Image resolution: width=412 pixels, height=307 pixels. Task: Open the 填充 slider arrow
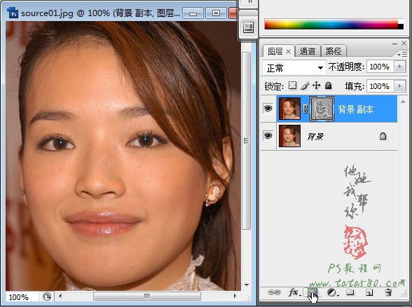click(x=399, y=86)
